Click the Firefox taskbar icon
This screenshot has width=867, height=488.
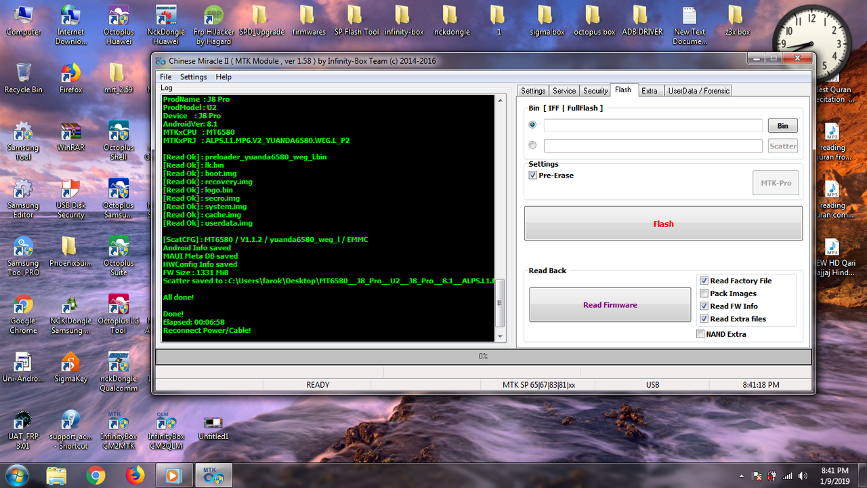tap(135, 475)
